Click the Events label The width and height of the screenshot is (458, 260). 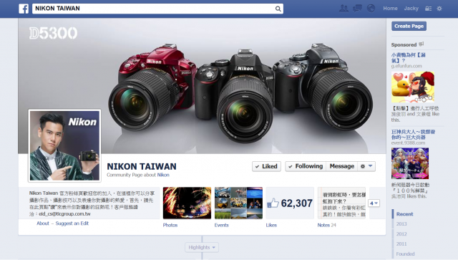pyautogui.click(x=221, y=225)
